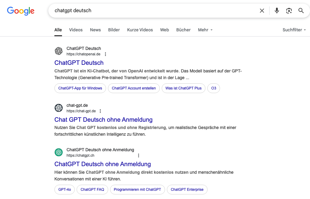Expand the Suchfilter dropdown
This screenshot has width=310, height=199.
coord(294,30)
